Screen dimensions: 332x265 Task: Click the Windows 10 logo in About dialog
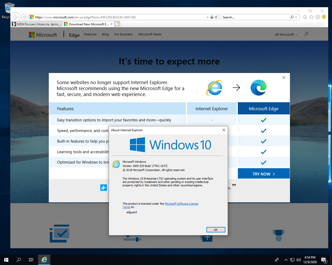click(170, 145)
